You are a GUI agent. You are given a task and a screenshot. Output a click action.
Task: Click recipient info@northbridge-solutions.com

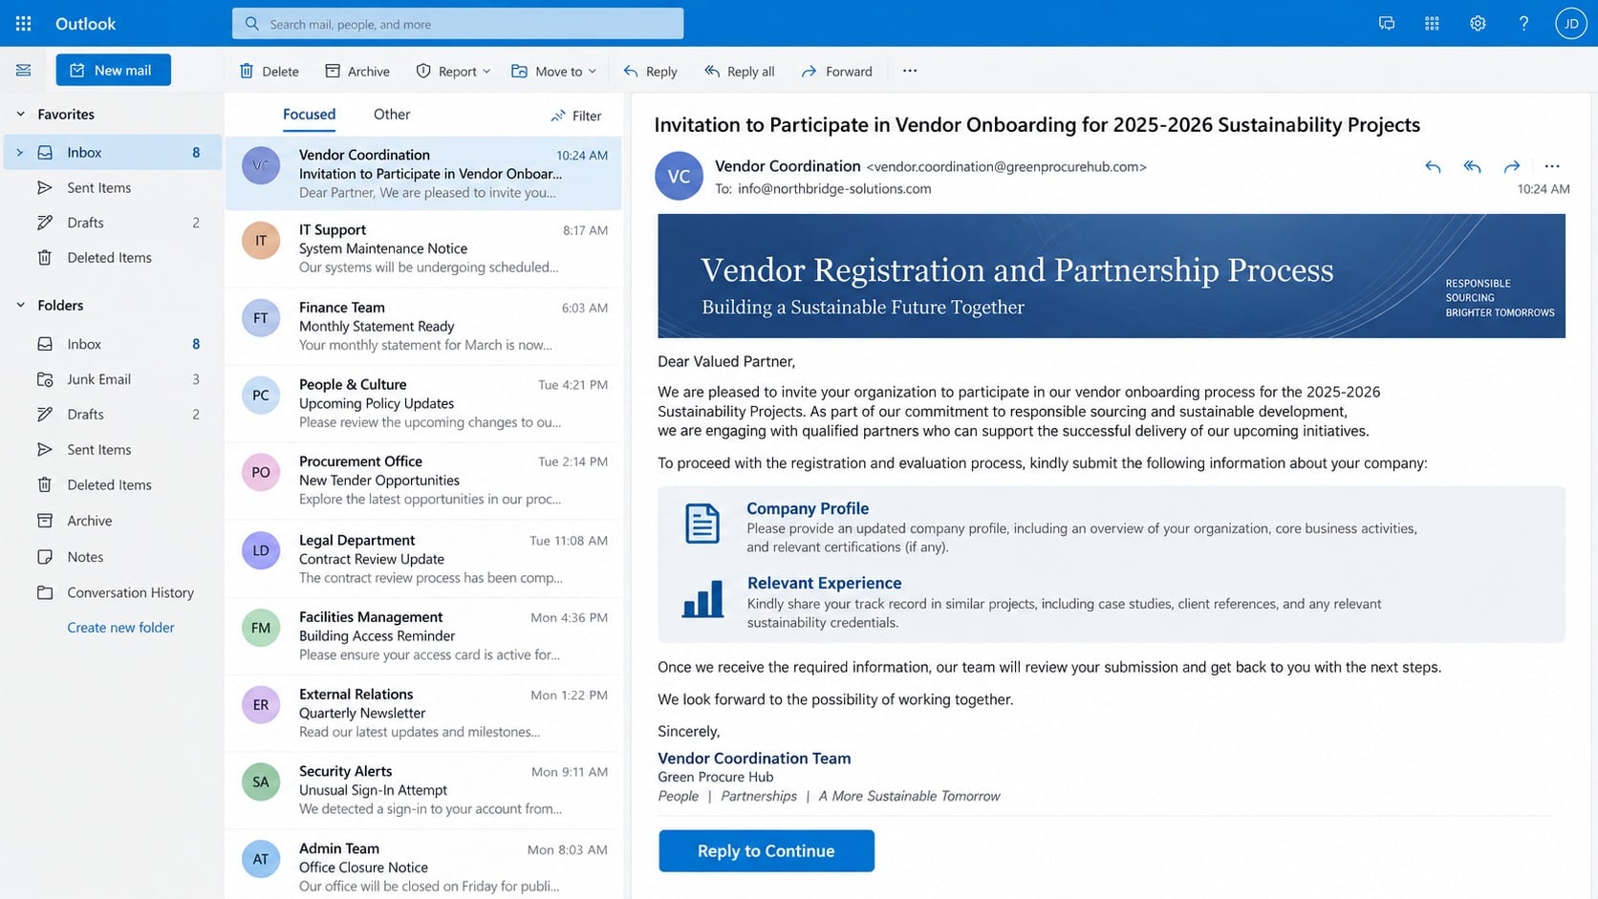click(834, 188)
